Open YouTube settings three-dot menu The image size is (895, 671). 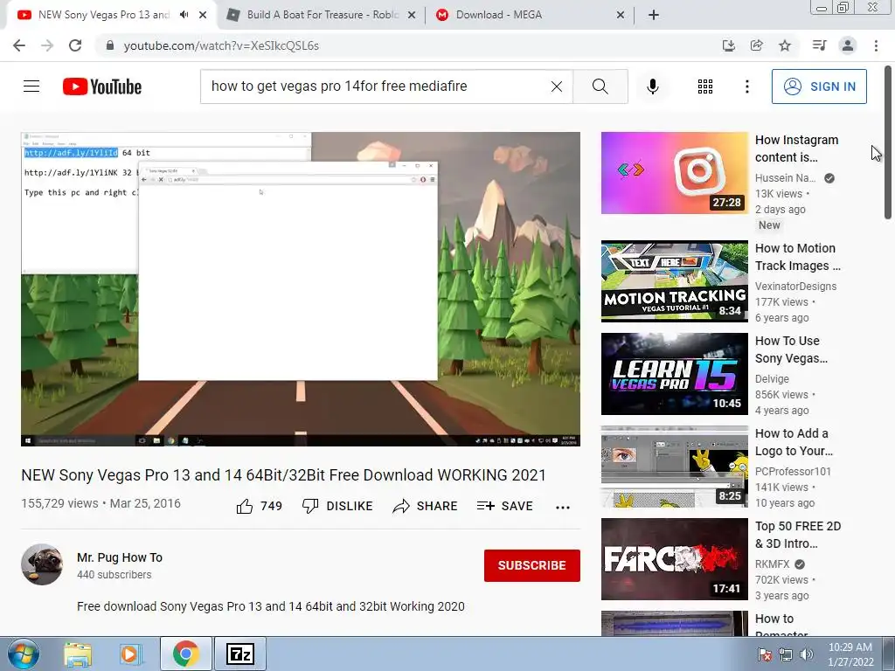coord(746,86)
